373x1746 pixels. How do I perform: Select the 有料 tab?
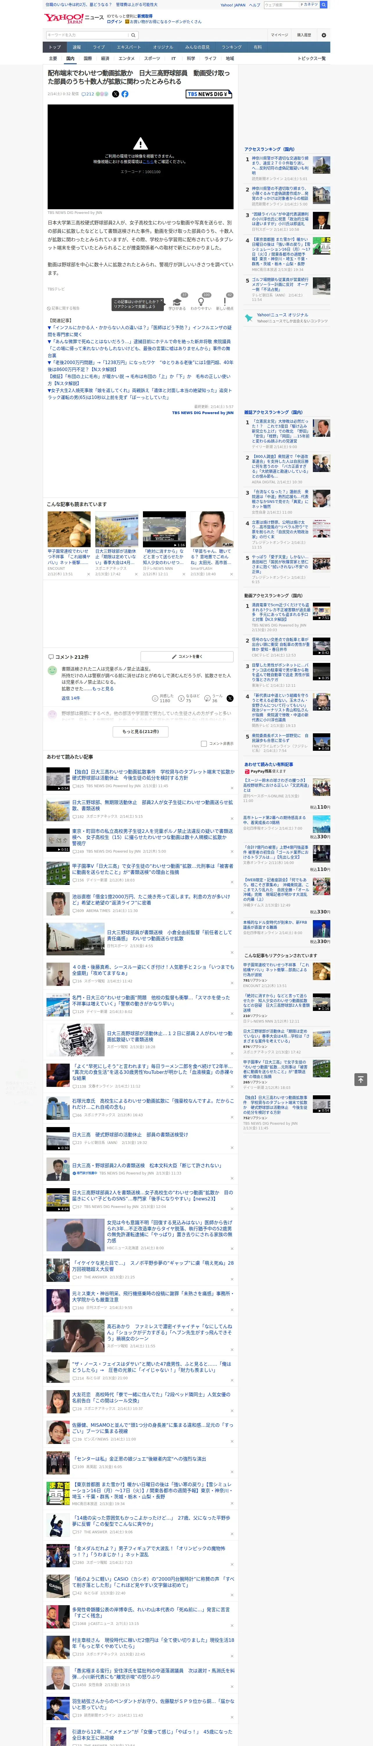257,47
